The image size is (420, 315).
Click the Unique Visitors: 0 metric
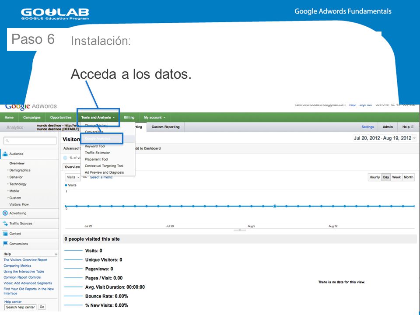(104, 260)
